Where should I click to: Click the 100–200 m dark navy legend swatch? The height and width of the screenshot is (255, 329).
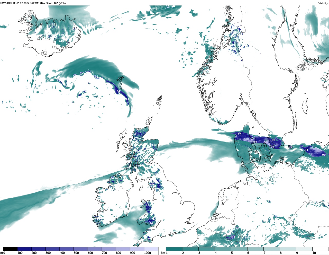coord(24,249)
